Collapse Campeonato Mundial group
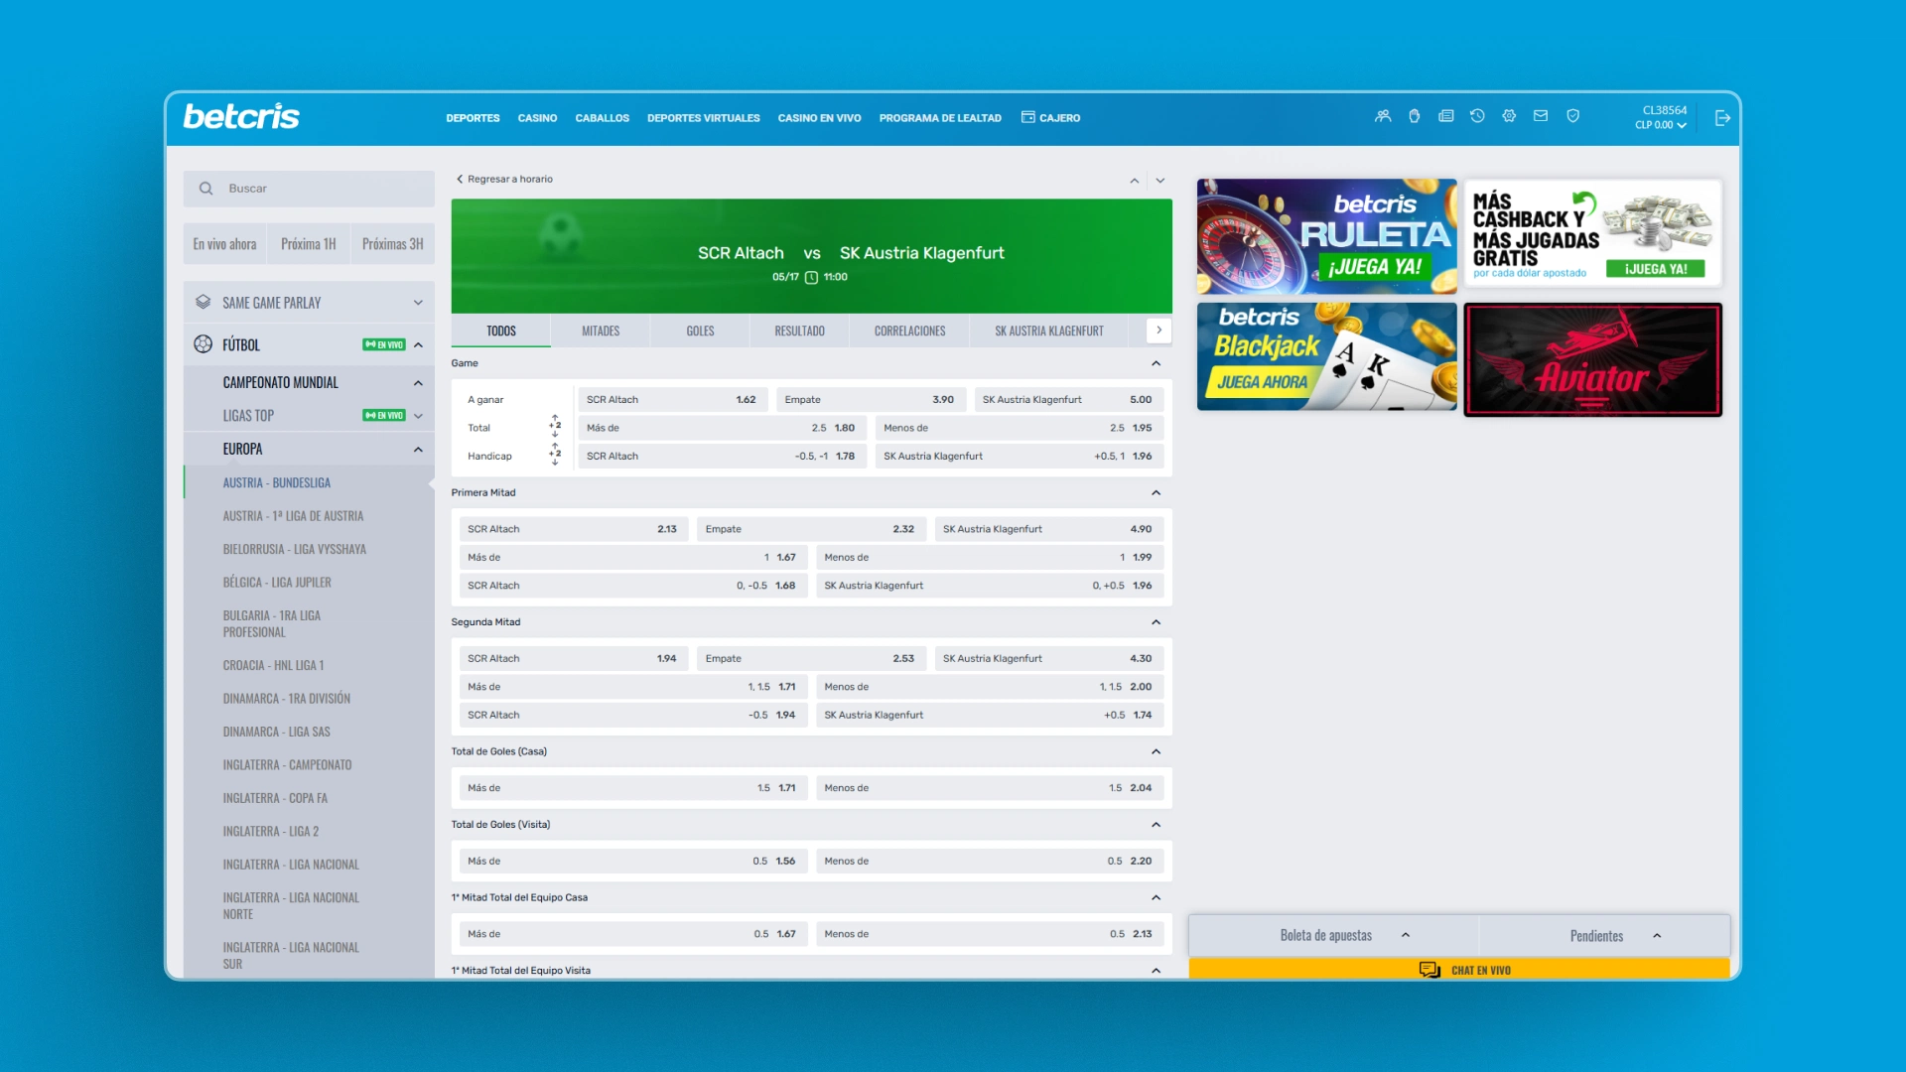The height and width of the screenshot is (1072, 1906). (x=418, y=383)
